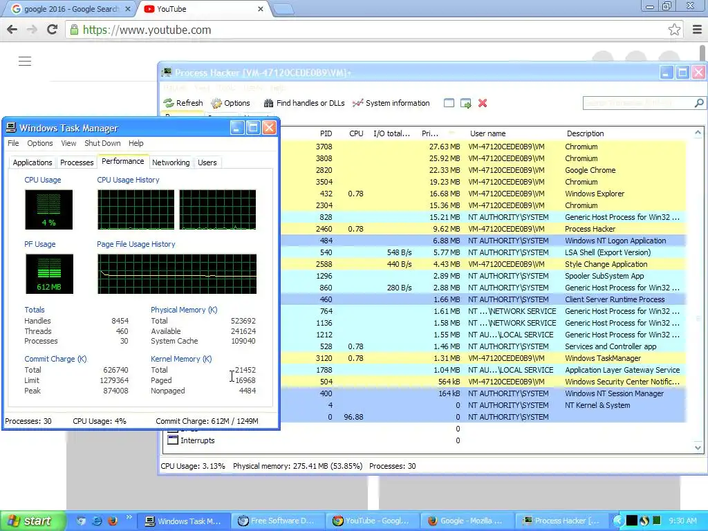Open the YouTube guide menu icon

click(x=25, y=61)
